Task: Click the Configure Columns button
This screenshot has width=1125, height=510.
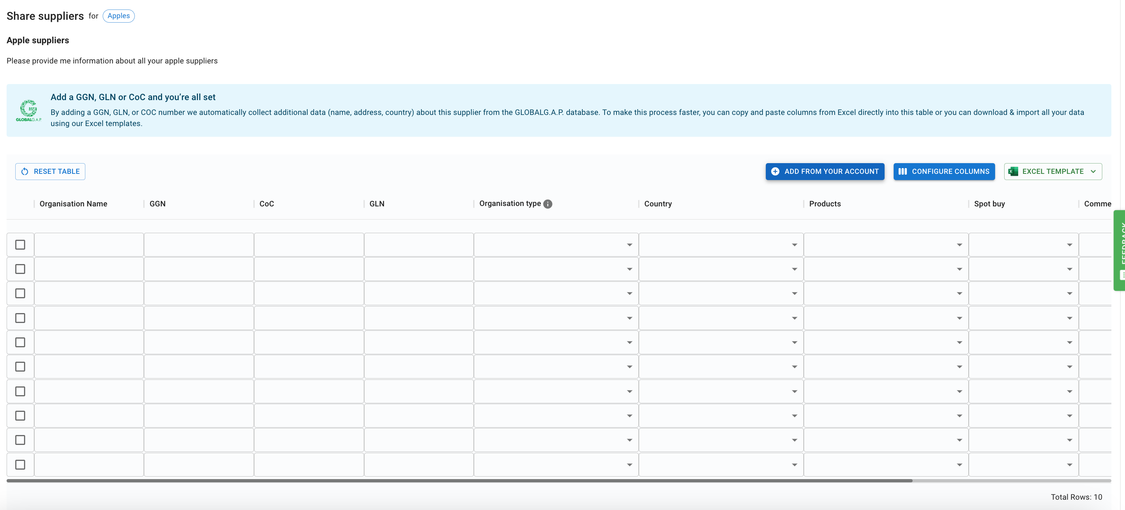Action: [x=944, y=171]
